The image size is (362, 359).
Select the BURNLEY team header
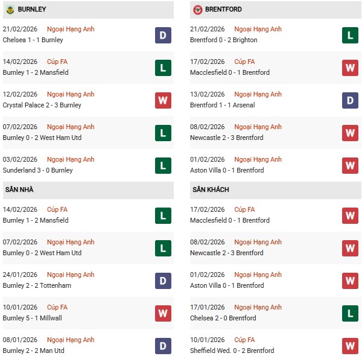click(32, 10)
